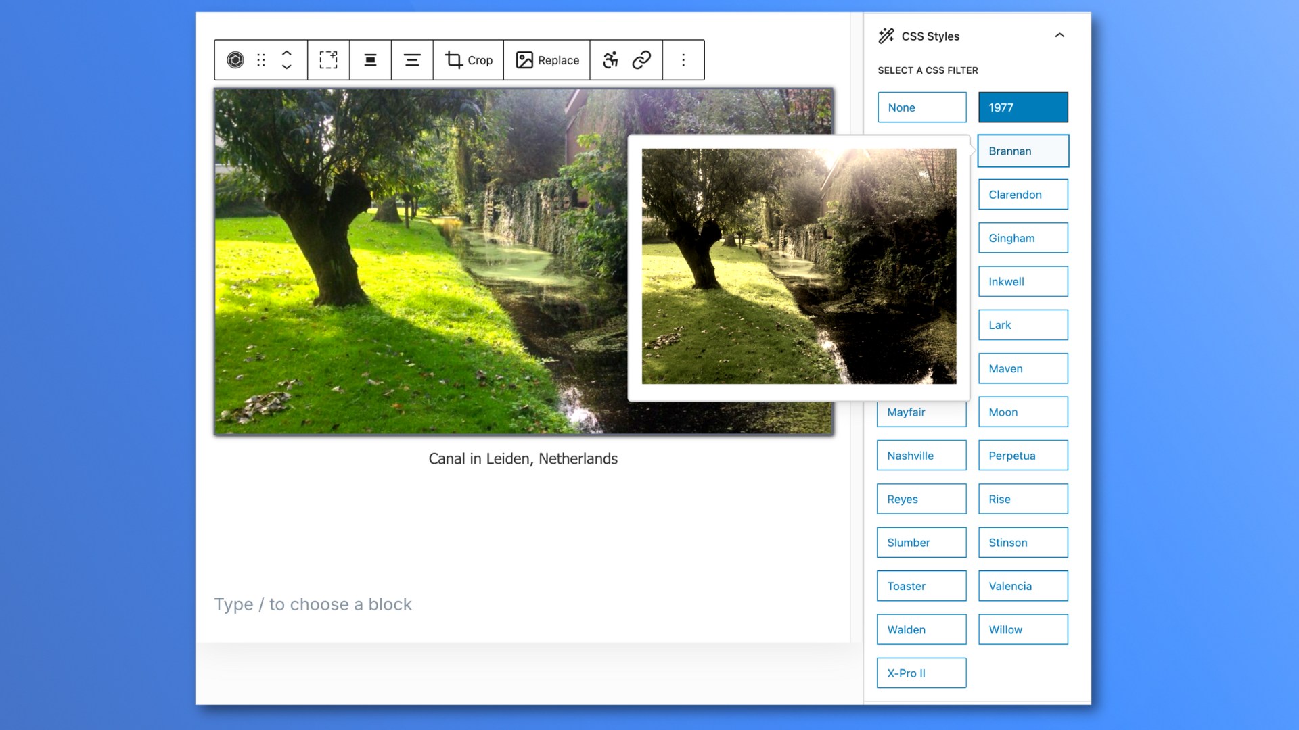Viewport: 1299px width, 730px height.
Task: Move block up with up arrow
Action: [287, 52]
